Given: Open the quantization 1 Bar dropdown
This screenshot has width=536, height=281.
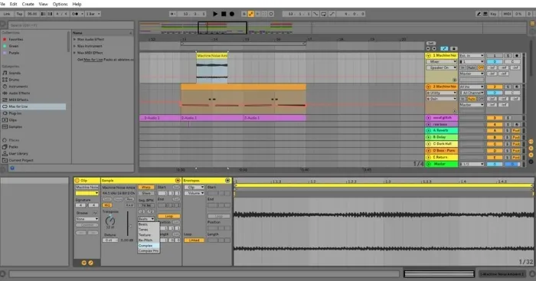Looking at the screenshot, I should pyautogui.click(x=93, y=14).
